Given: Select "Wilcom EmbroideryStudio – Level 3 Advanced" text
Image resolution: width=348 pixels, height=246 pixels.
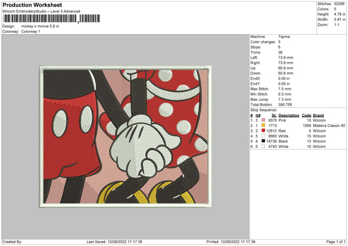Looking at the screenshot, I should [41, 12].
